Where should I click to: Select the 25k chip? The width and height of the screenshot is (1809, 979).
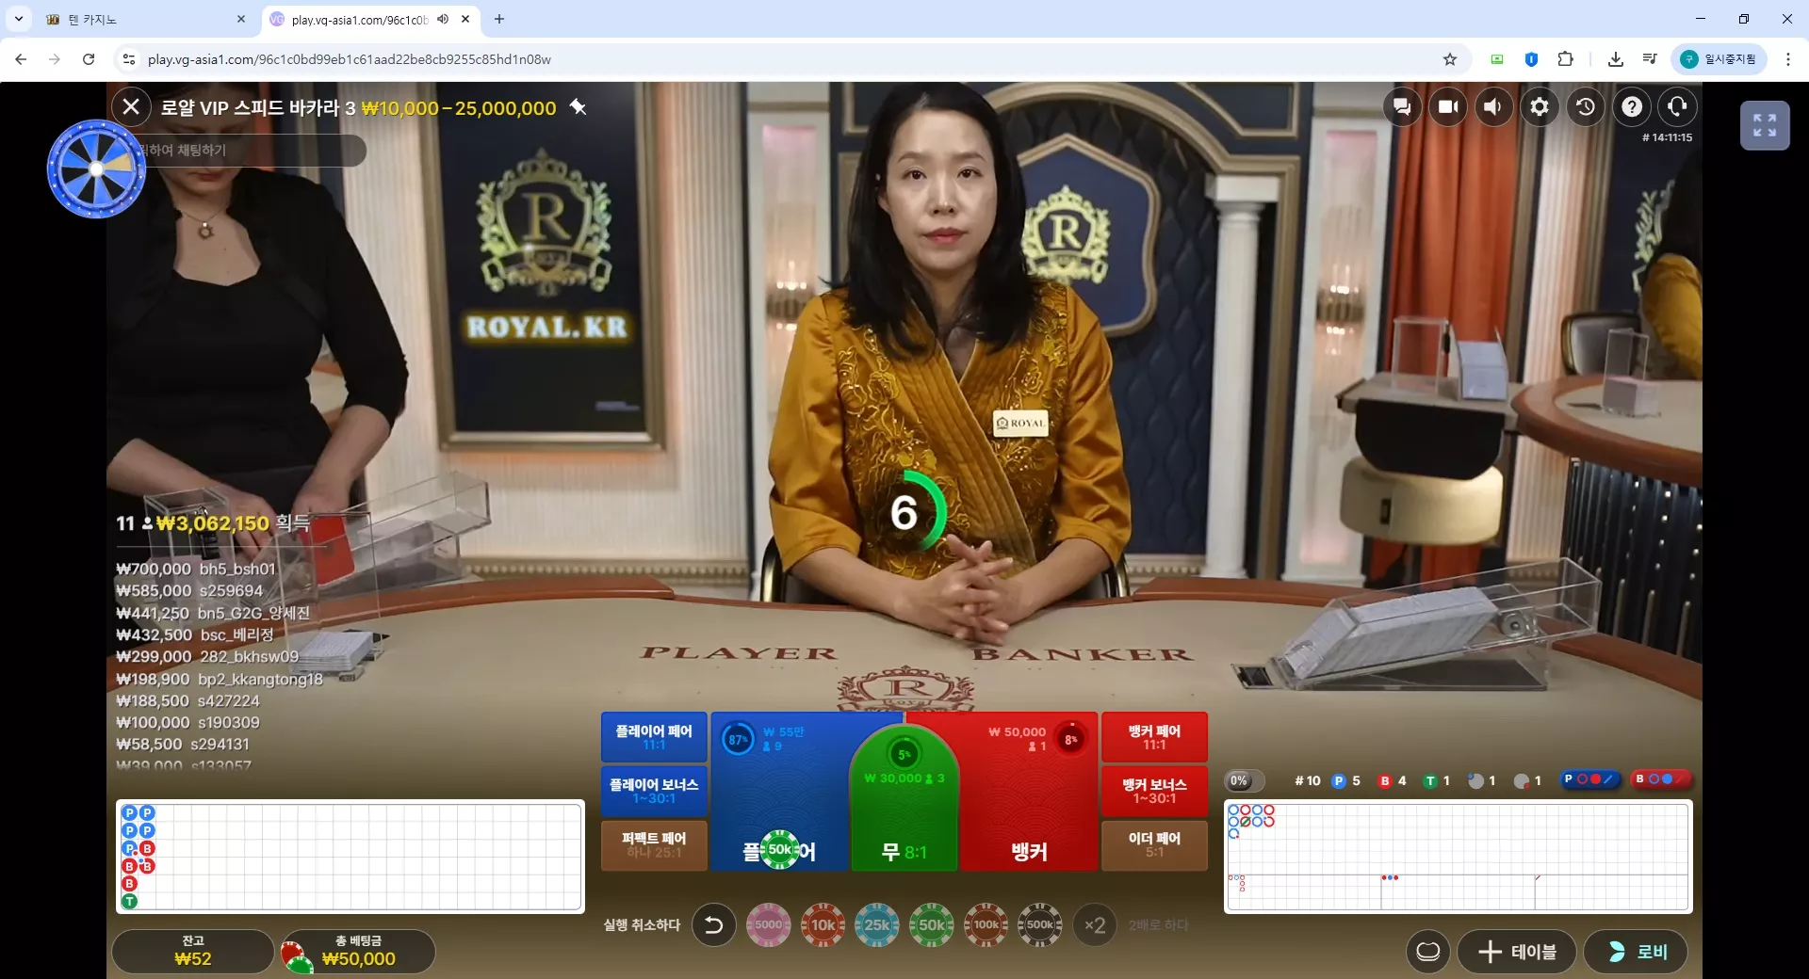[x=877, y=925]
